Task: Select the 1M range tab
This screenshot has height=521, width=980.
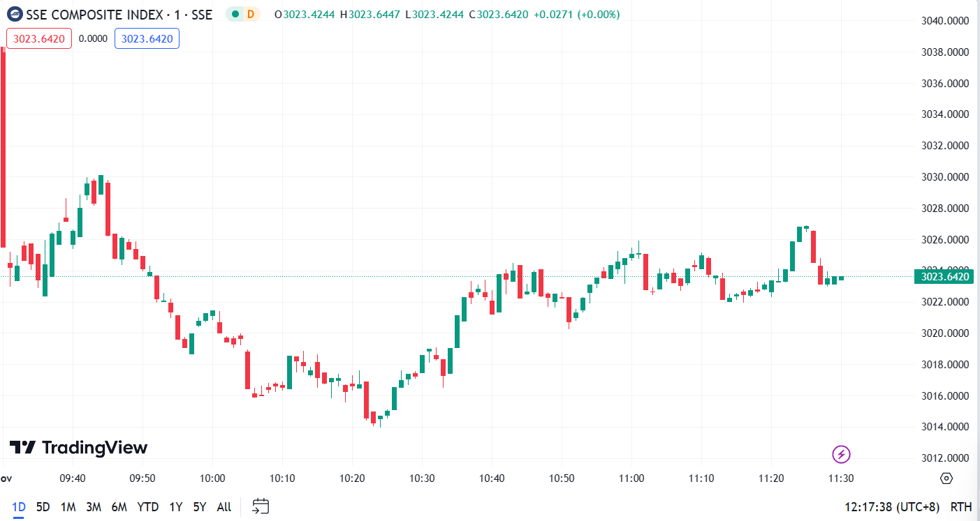Action: point(68,507)
